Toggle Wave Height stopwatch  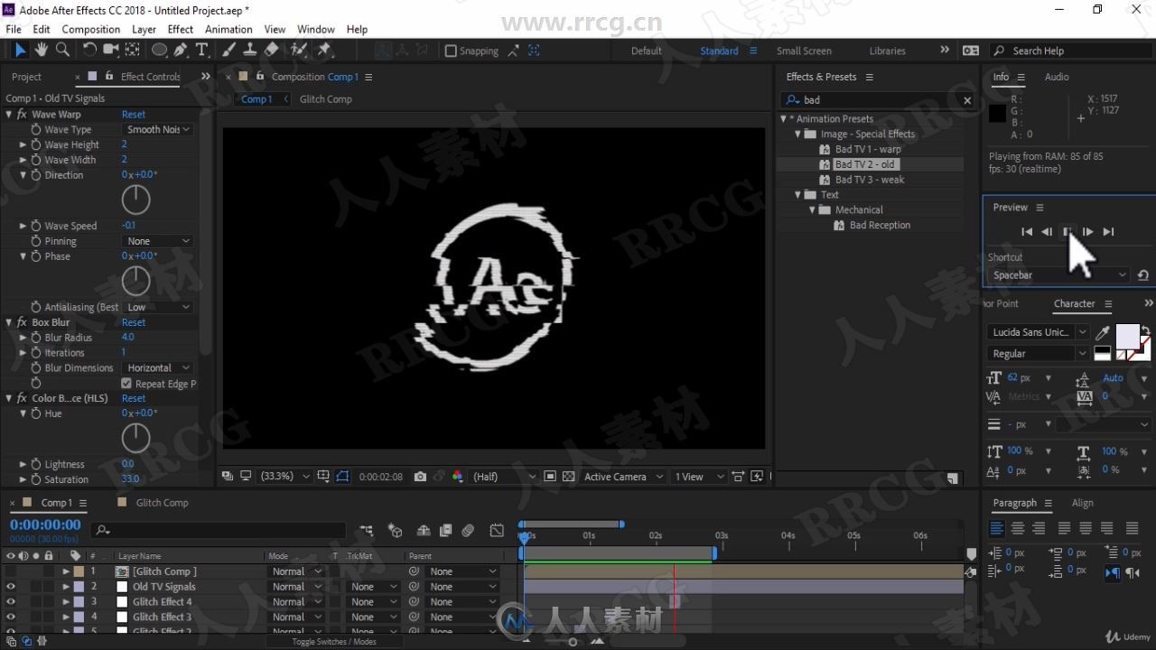[36, 144]
